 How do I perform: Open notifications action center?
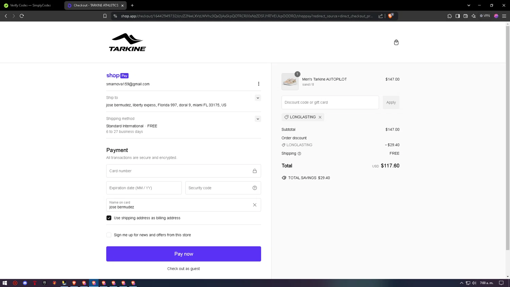501,283
